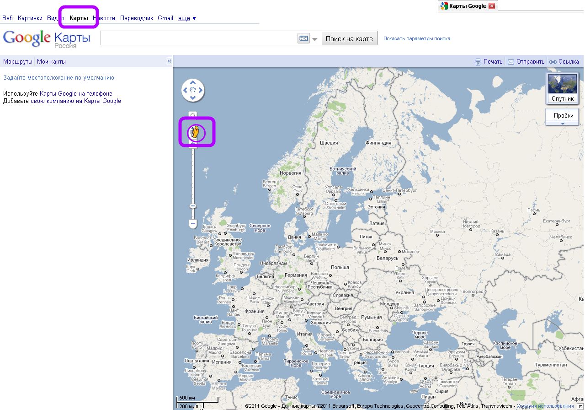Screen dimensions: 585x410
Task: Click the Румыния label on the map
Action: [371, 317]
